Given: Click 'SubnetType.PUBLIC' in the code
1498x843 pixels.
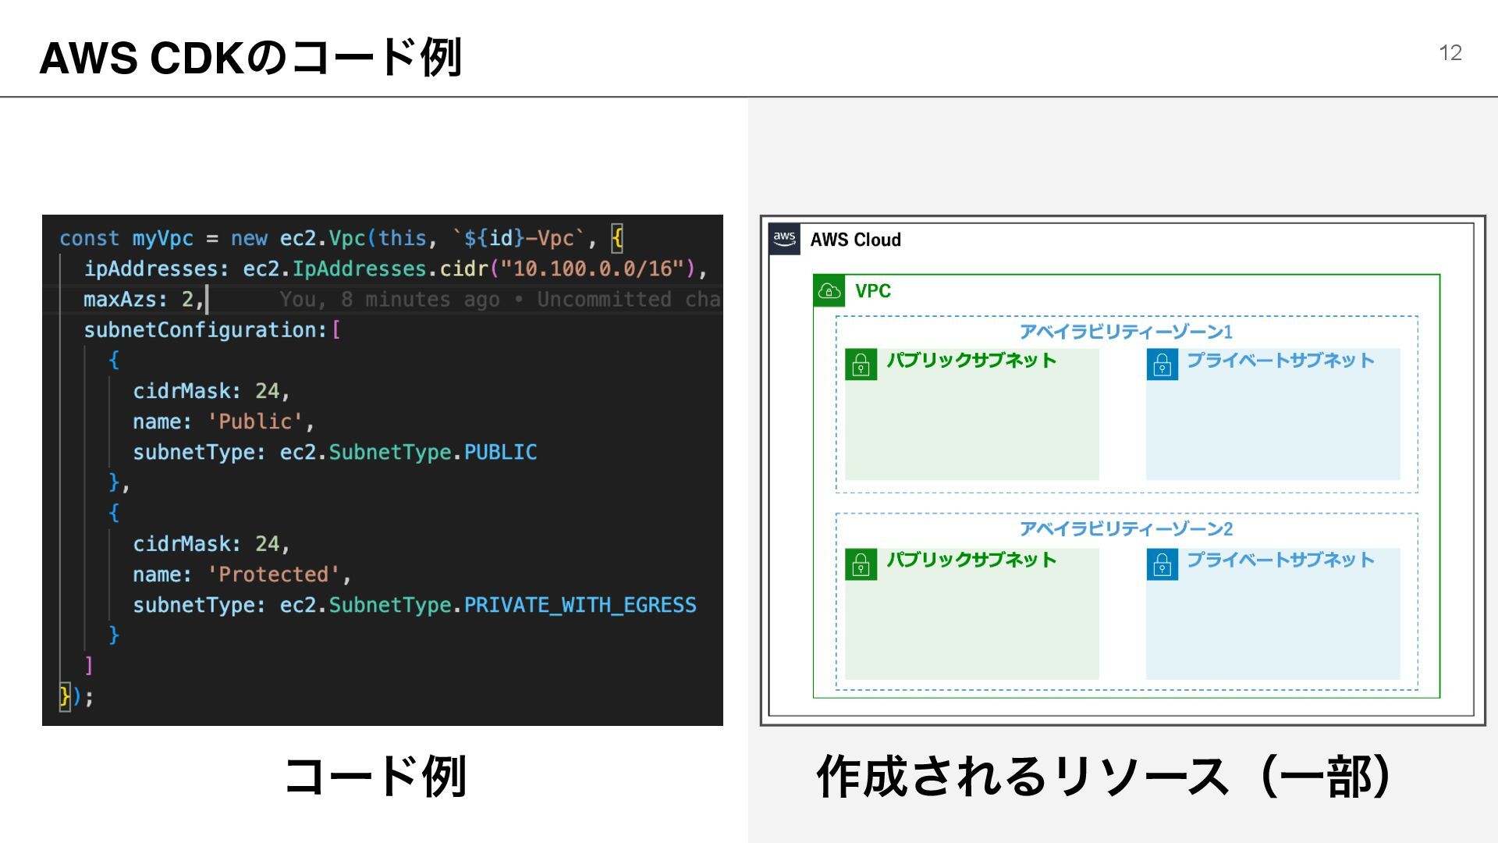Looking at the screenshot, I should tap(432, 452).
